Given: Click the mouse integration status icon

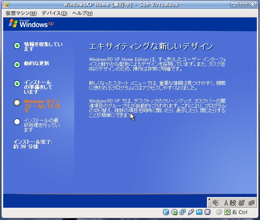Looking at the screenshot, I should tap(219, 212).
